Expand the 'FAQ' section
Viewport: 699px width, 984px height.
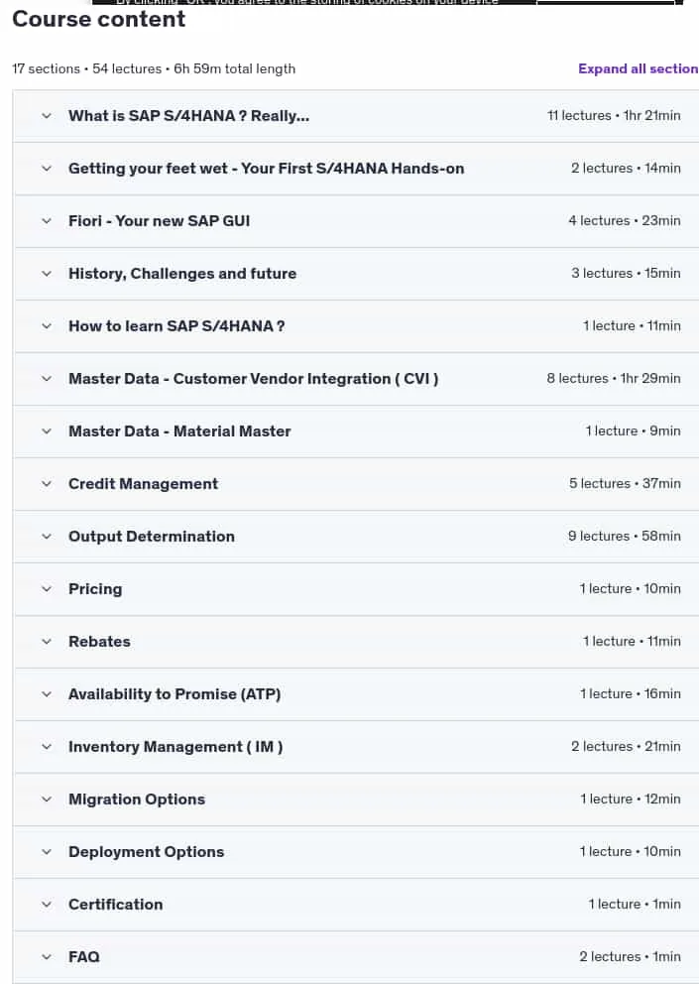coord(356,957)
